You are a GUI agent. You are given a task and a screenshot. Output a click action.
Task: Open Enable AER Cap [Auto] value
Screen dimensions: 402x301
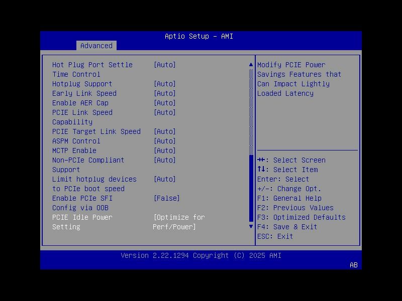(x=165, y=103)
